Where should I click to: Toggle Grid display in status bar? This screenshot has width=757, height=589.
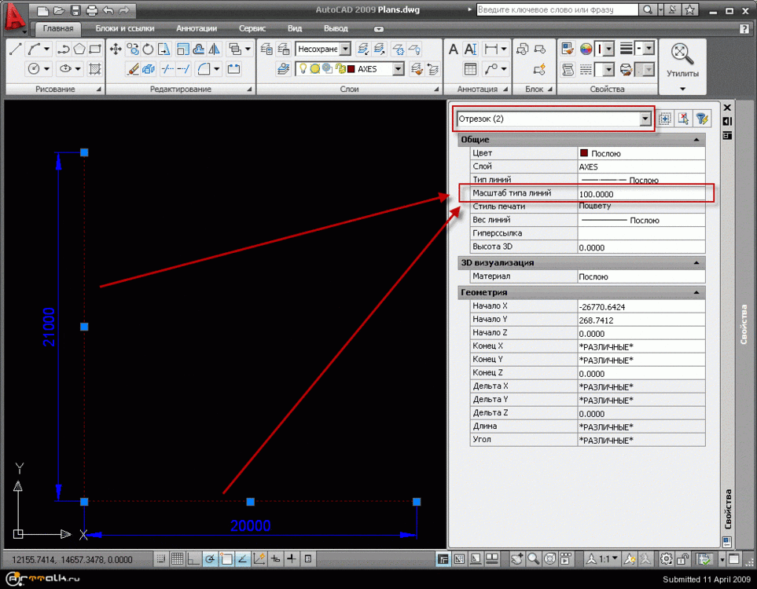177,559
